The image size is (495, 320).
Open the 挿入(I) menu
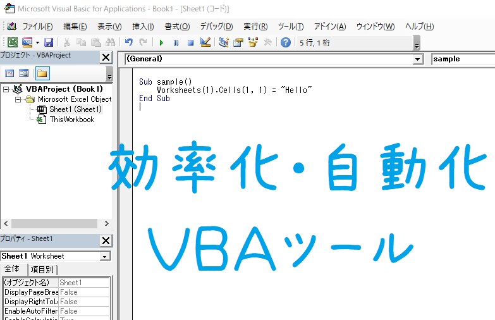(x=143, y=26)
